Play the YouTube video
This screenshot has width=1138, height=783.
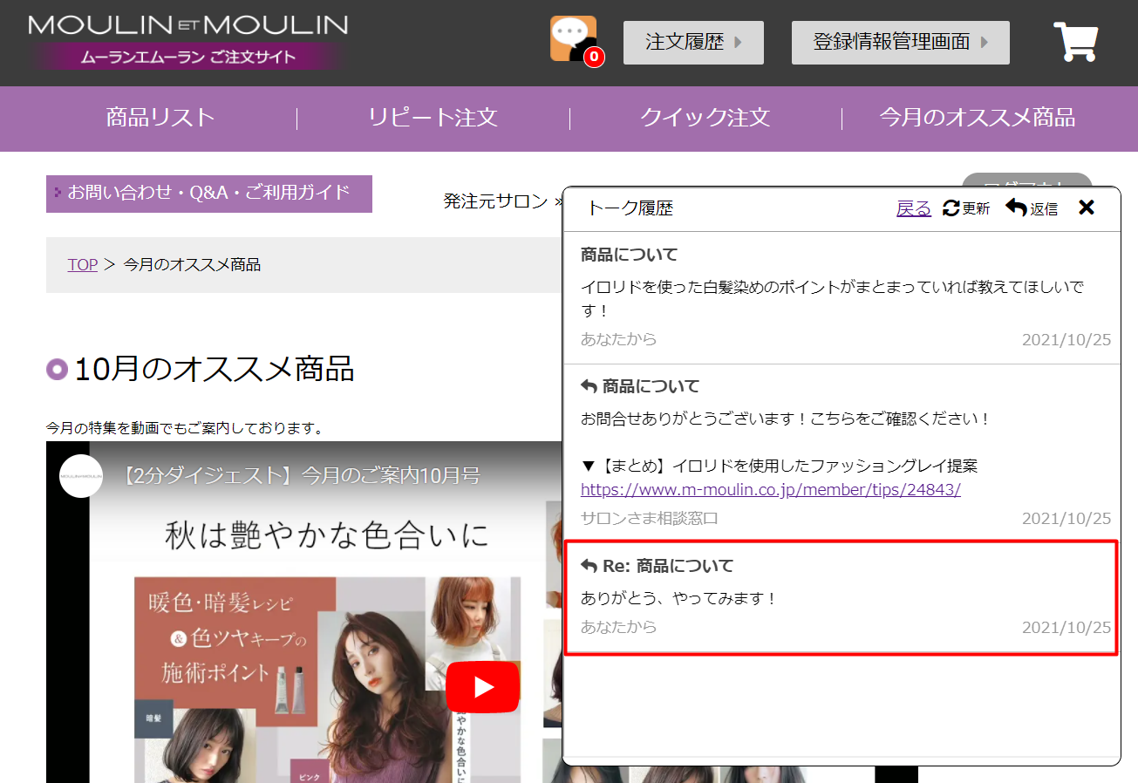pyautogui.click(x=482, y=687)
